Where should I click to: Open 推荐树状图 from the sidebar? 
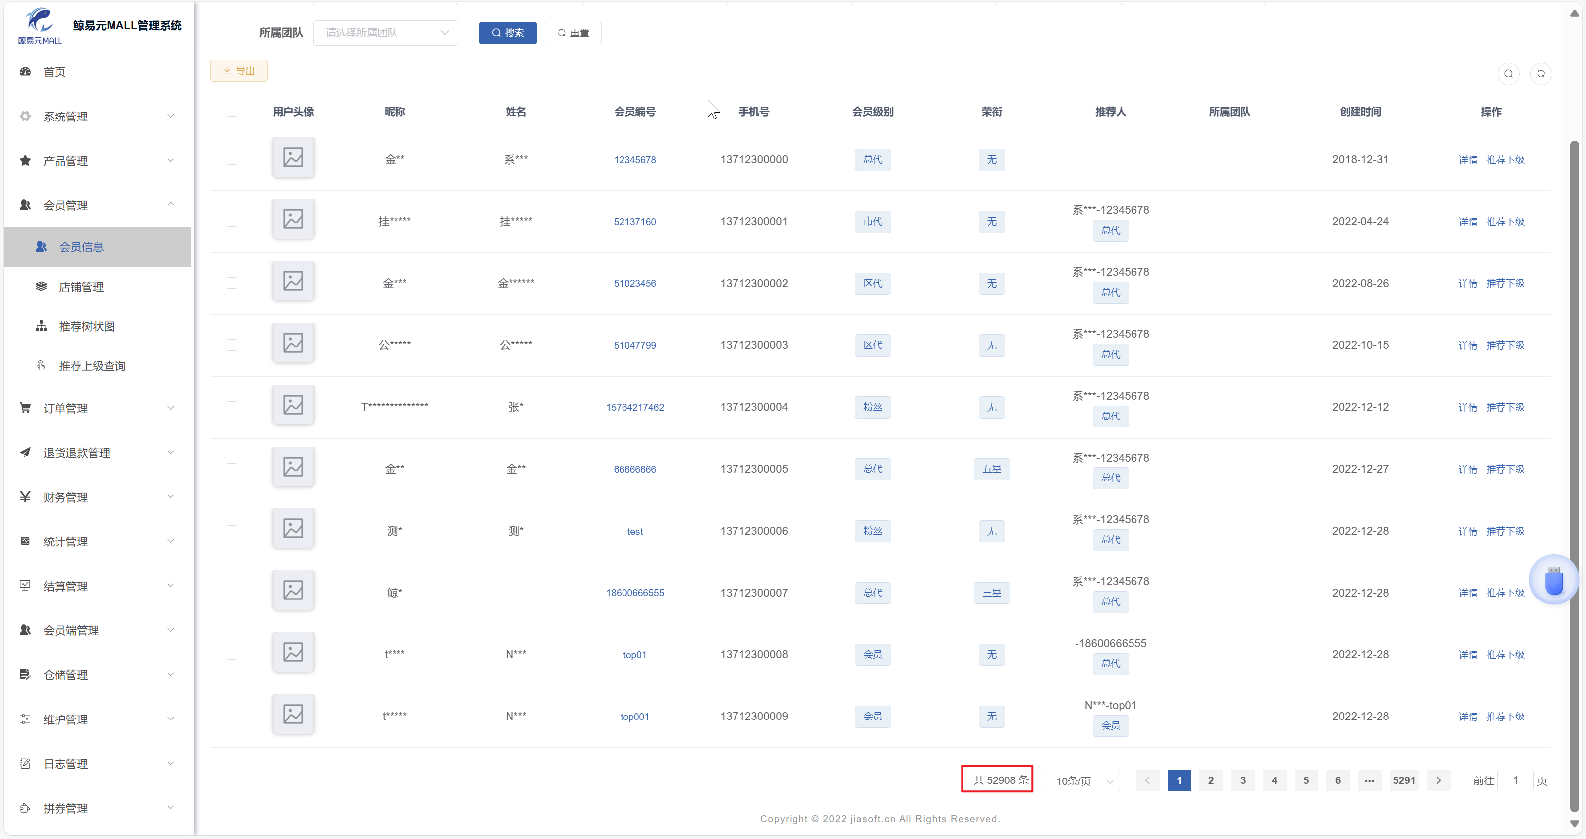pyautogui.click(x=86, y=326)
